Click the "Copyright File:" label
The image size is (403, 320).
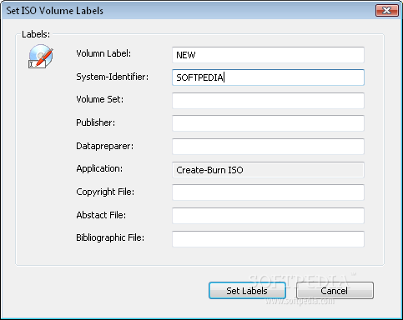coord(105,192)
